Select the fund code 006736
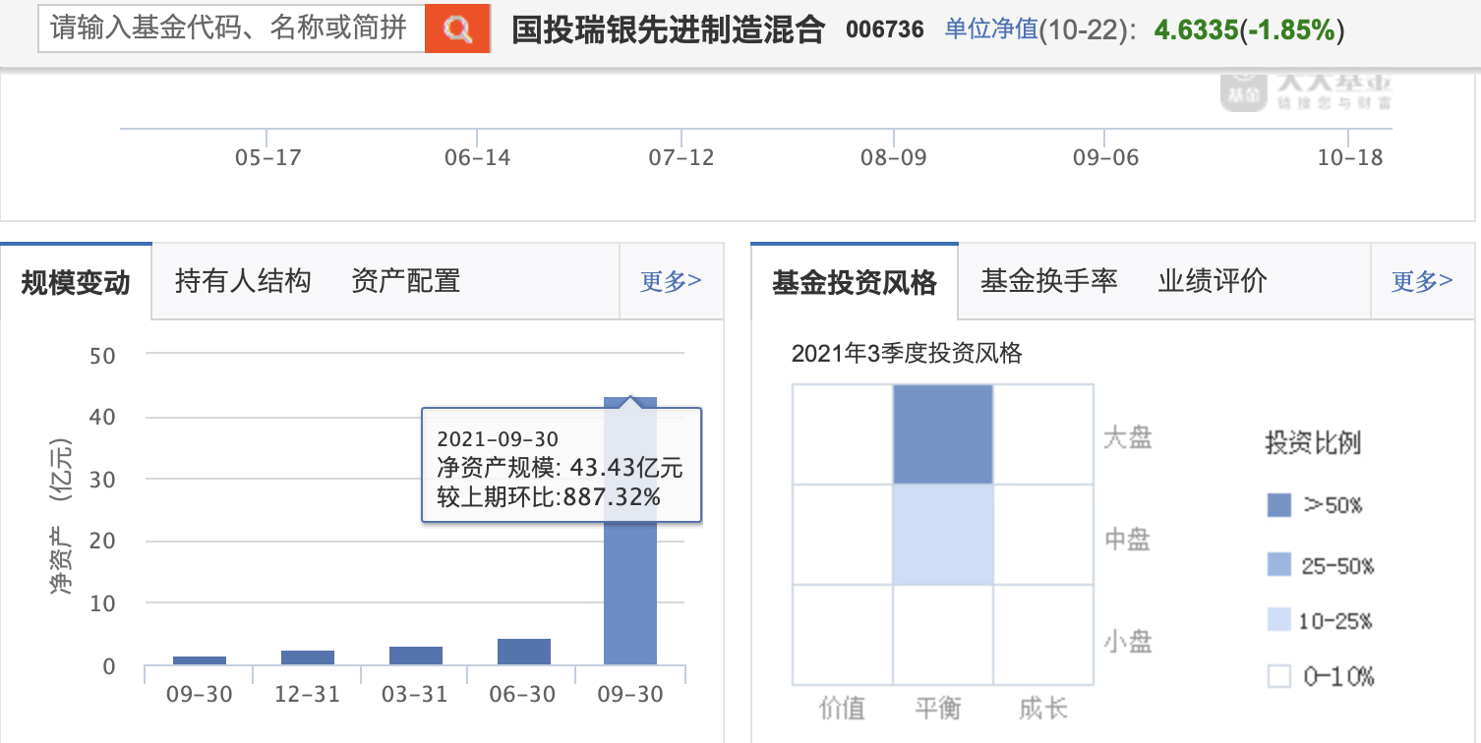This screenshot has height=743, width=1481. [x=885, y=29]
